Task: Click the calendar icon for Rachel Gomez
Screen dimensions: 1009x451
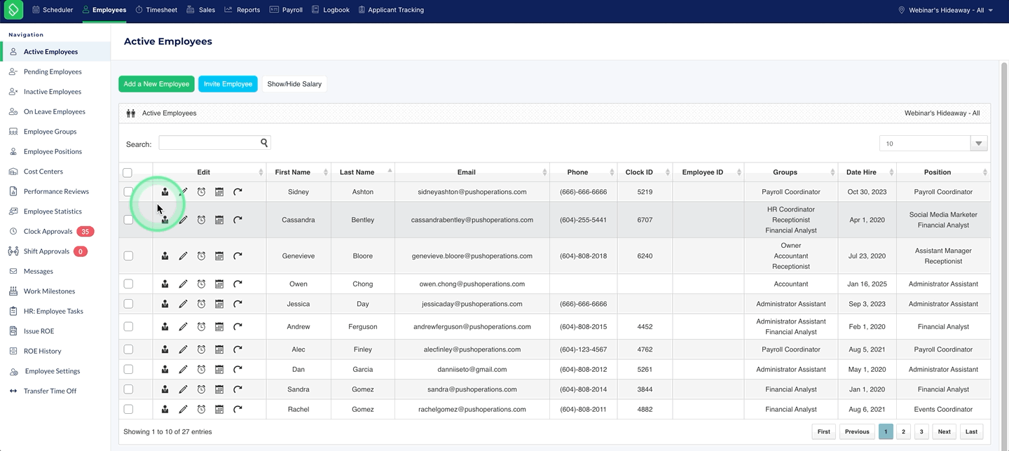Action: pyautogui.click(x=219, y=409)
